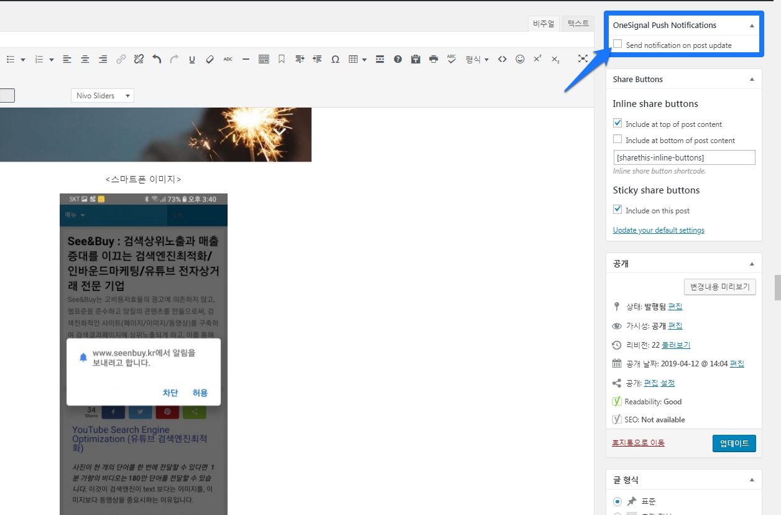Select the 표준 post format radio button

pyautogui.click(x=617, y=501)
